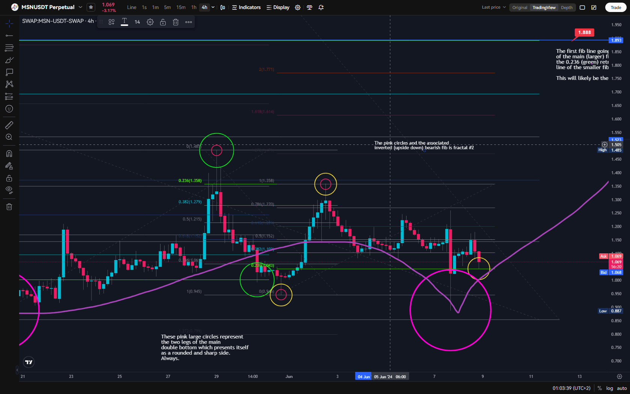Toggle hide all drawings eye icon

click(9, 190)
